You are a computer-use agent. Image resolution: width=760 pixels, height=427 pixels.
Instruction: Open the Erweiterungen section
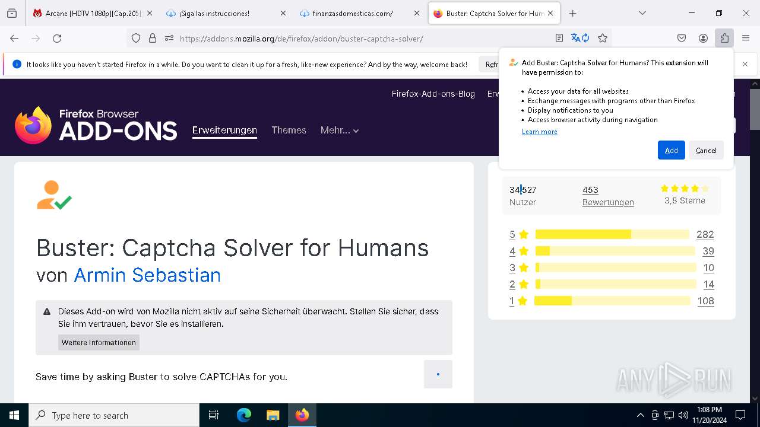point(224,130)
